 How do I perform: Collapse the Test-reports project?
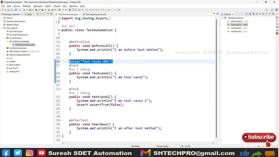click(x=2, y=28)
